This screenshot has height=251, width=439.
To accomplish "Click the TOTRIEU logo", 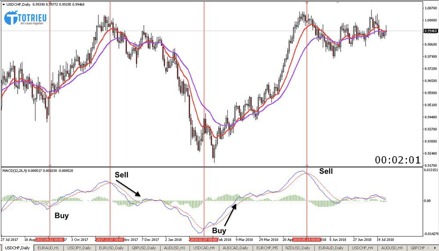I will click(x=25, y=18).
